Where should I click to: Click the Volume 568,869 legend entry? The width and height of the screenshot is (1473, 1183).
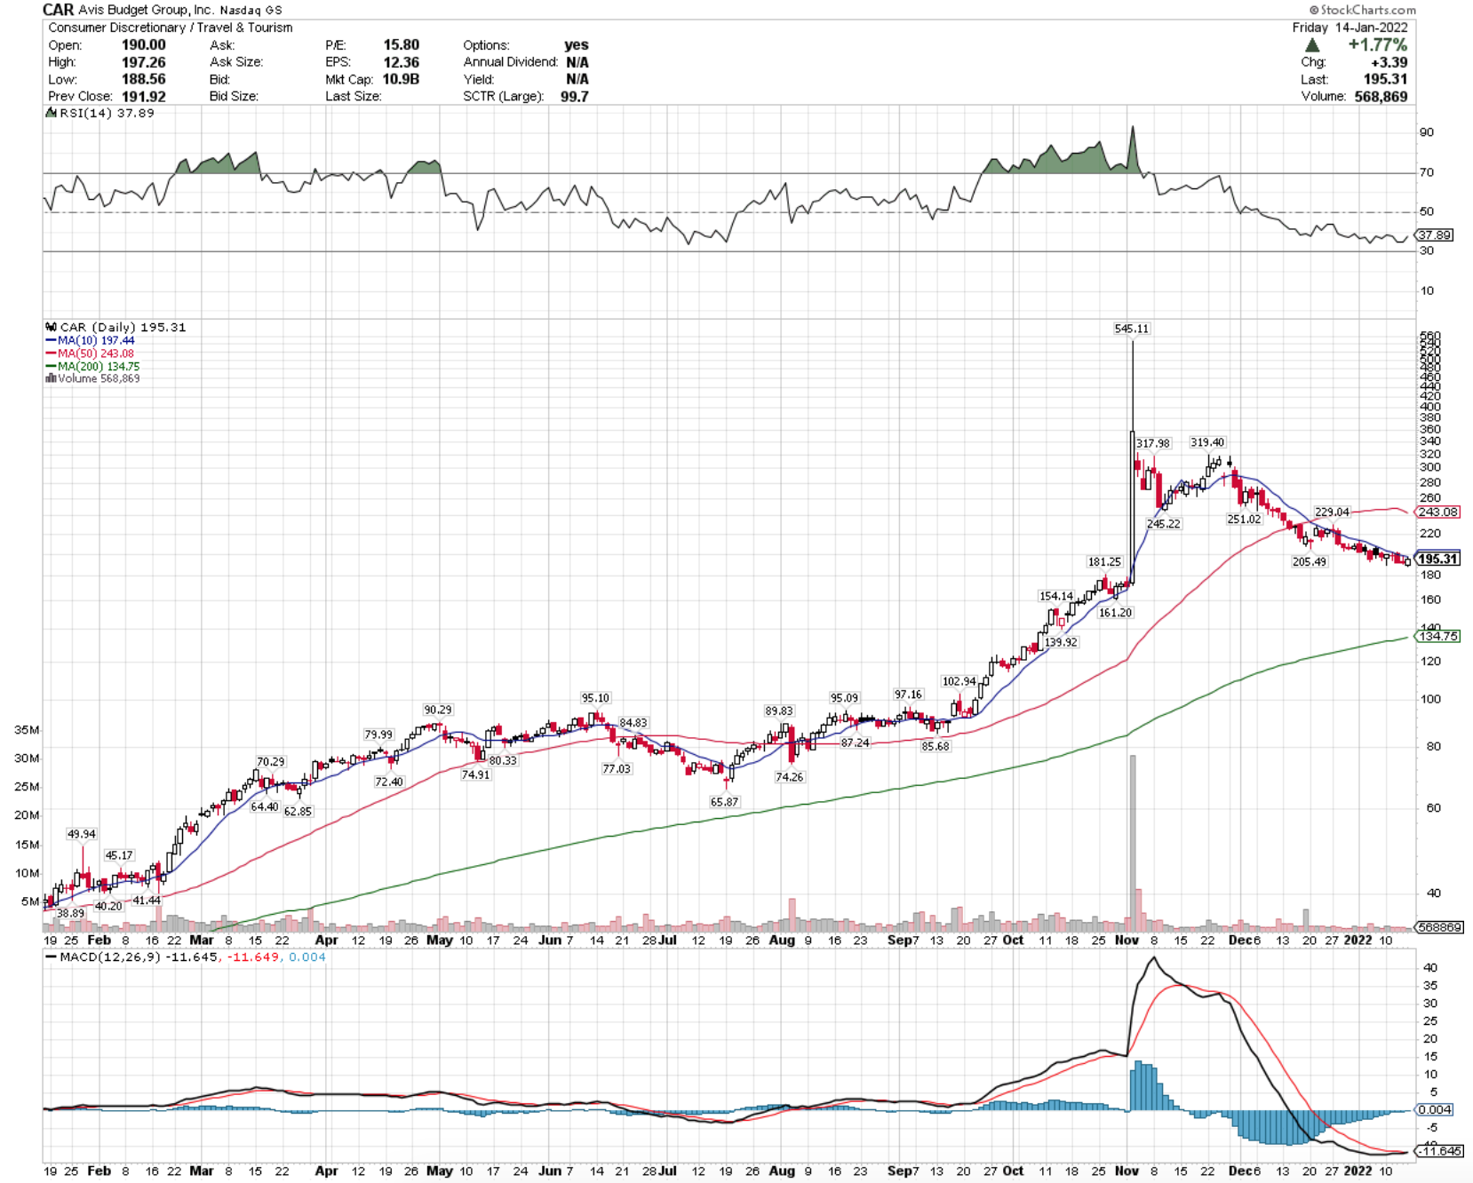[92, 378]
